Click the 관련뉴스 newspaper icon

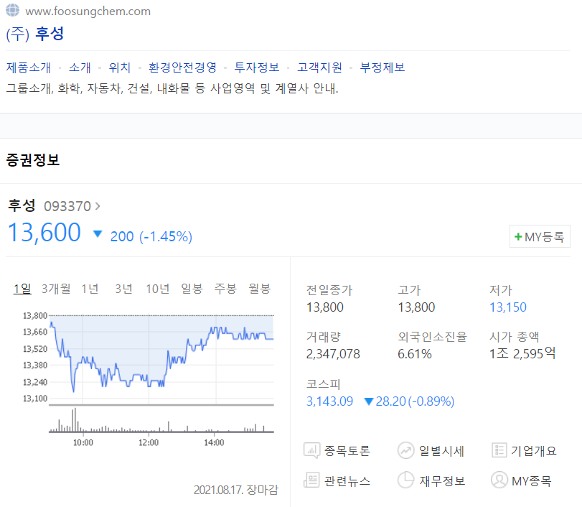point(311,480)
